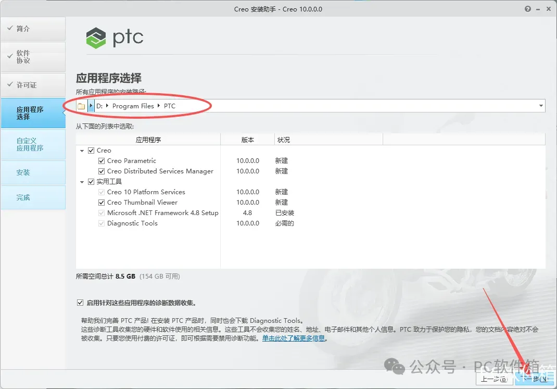Viewport: 557px width, 389px height.
Task: Select the D: drive path segment
Action: 99,106
